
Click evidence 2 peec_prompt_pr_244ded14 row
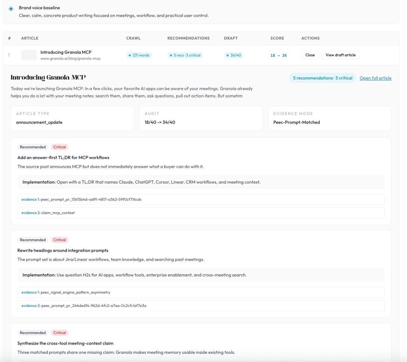click(x=201, y=306)
